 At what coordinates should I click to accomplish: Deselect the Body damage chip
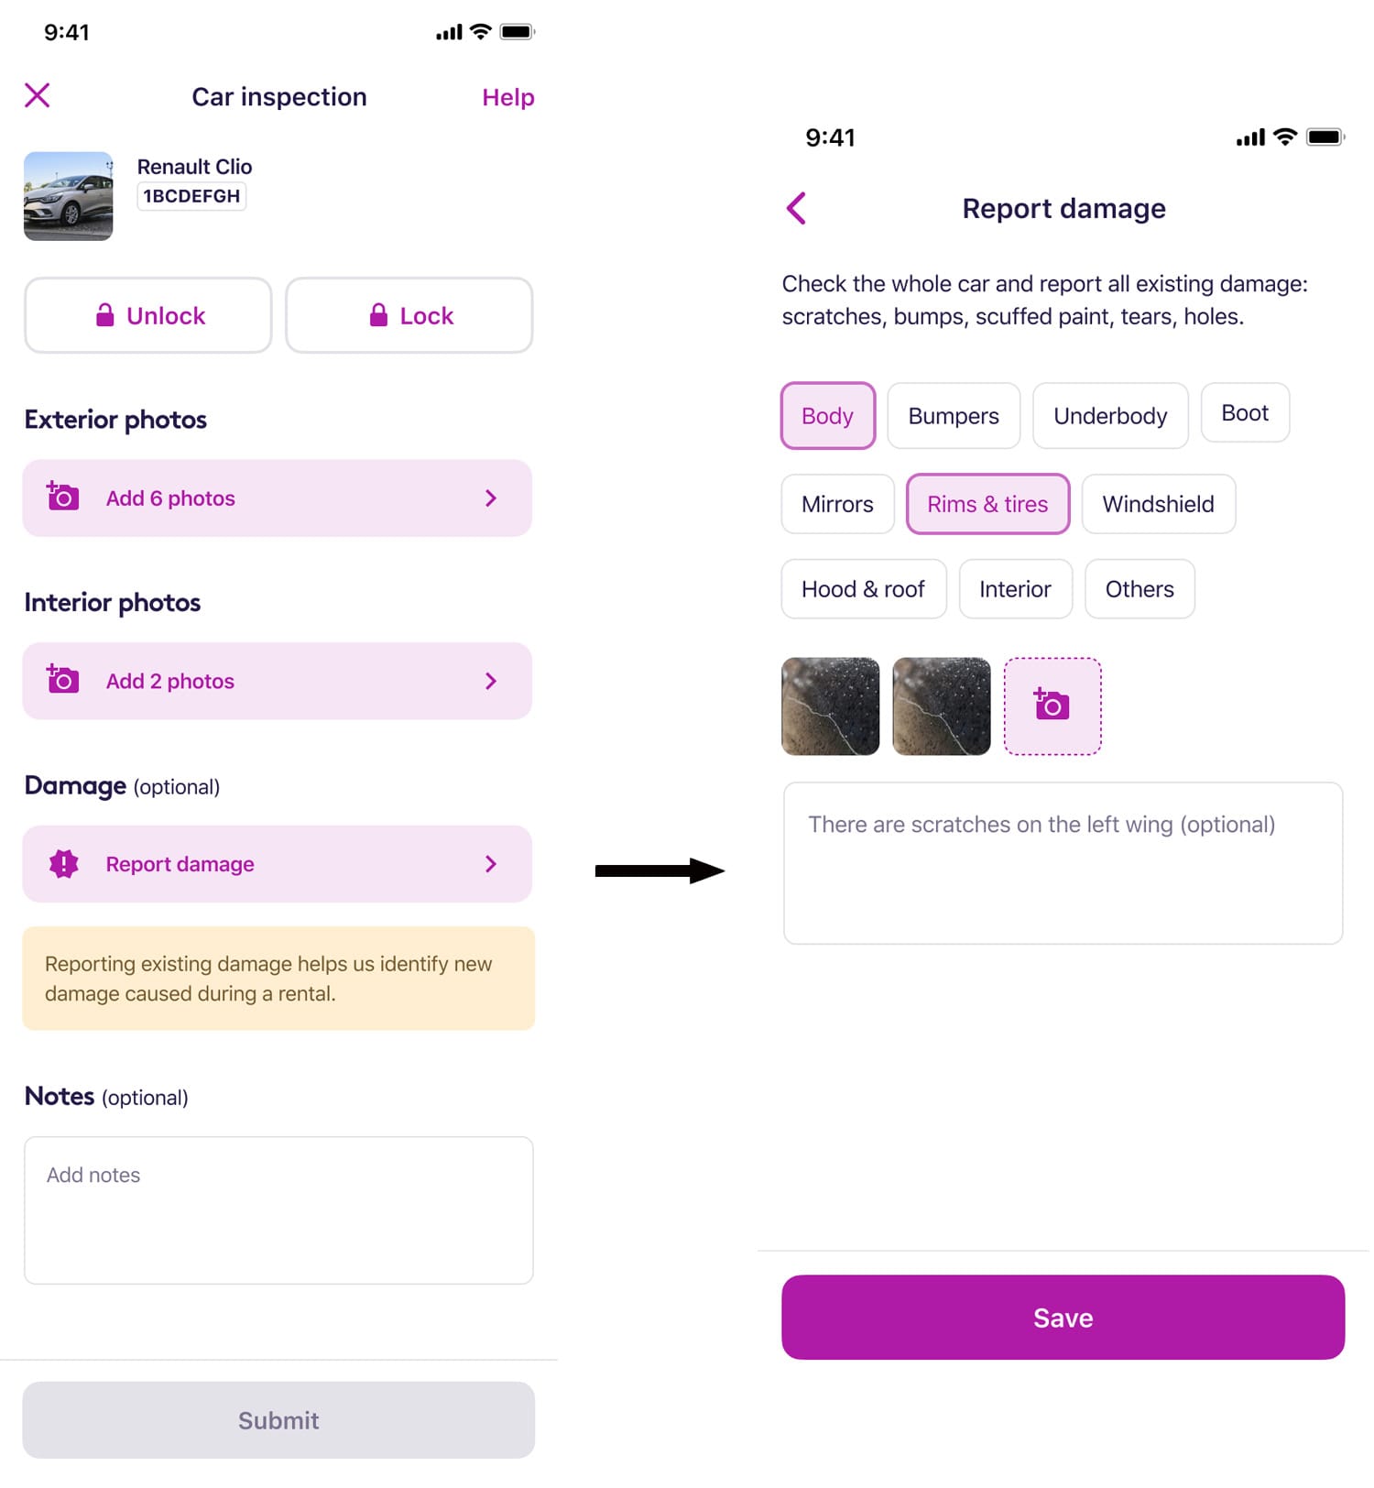828,416
